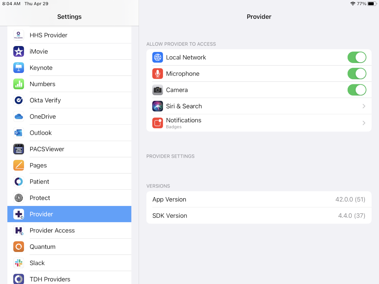Tap the App Version label
This screenshot has width=379, height=284.
tap(169, 200)
